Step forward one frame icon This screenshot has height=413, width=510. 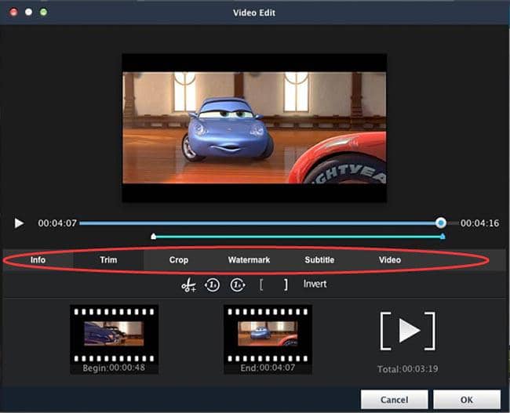[x=238, y=285]
